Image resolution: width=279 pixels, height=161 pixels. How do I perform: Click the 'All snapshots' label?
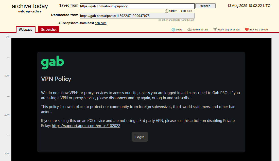68,23
